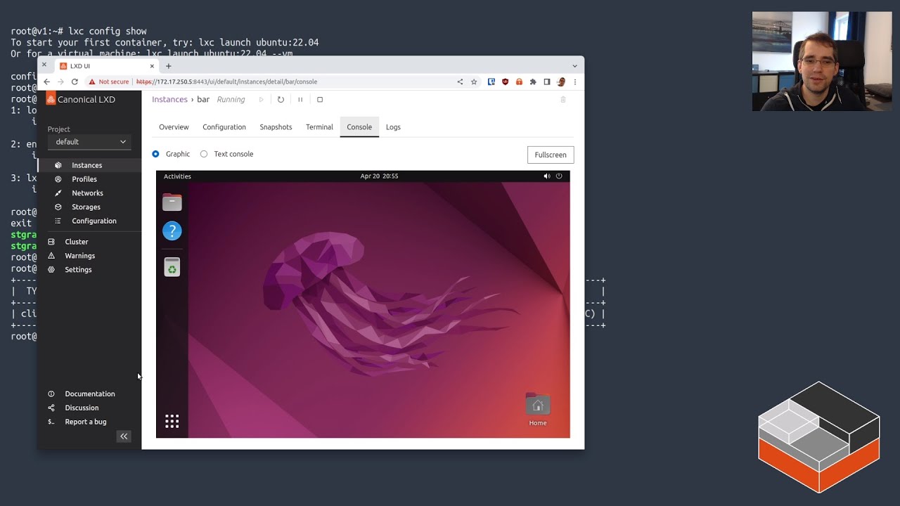Click the stop instance icon
This screenshot has width=900, height=506.
click(x=320, y=100)
